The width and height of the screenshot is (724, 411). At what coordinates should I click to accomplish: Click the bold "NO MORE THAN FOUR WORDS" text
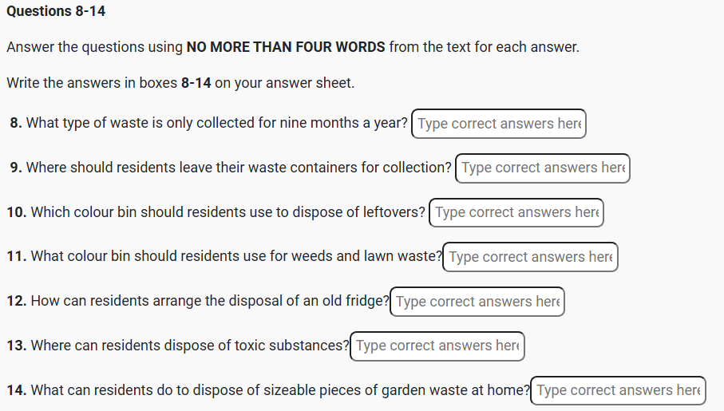pos(286,46)
